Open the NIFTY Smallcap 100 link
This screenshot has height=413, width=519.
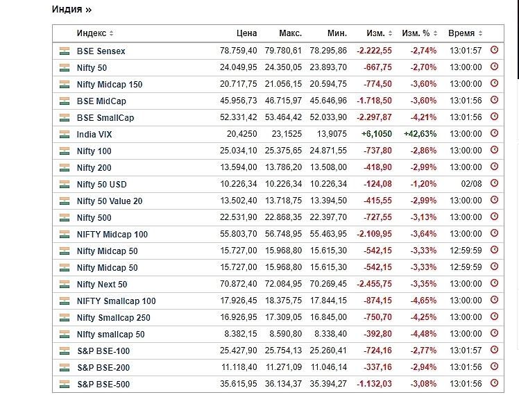point(117,301)
